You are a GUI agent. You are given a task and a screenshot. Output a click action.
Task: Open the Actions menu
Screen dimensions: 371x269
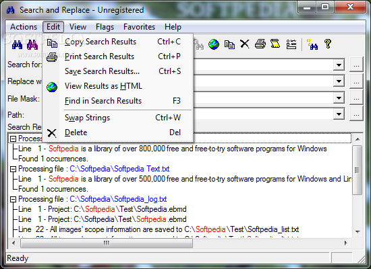point(24,27)
